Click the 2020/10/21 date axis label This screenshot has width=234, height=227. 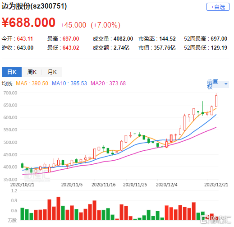[x=22, y=185]
